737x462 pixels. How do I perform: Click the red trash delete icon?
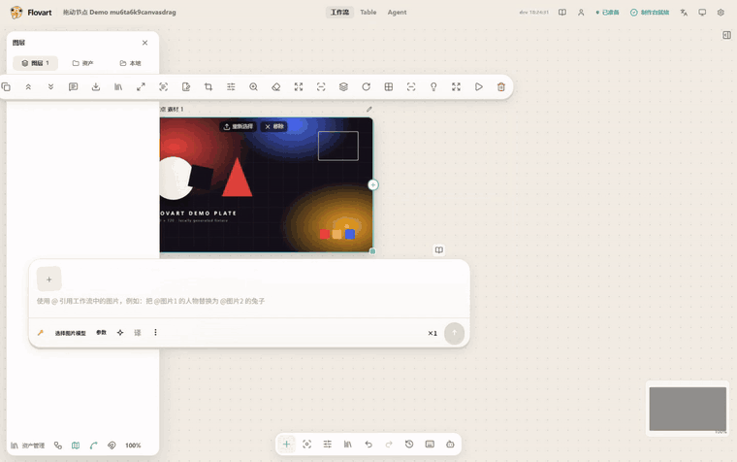point(501,87)
